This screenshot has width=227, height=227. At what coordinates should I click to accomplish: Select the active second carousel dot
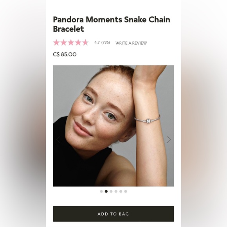[106, 191]
